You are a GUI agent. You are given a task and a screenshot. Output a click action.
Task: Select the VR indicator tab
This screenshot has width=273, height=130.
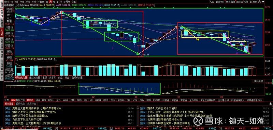(x=91, y=100)
